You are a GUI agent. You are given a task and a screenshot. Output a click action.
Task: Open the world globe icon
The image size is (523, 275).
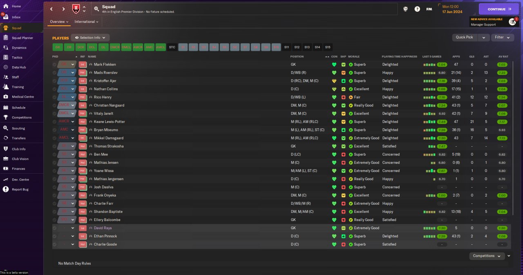tap(406, 9)
